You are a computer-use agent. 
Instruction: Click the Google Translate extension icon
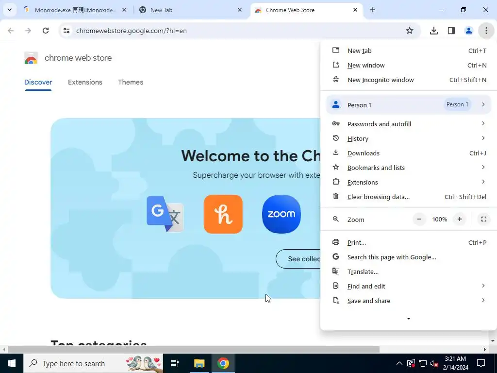165,214
